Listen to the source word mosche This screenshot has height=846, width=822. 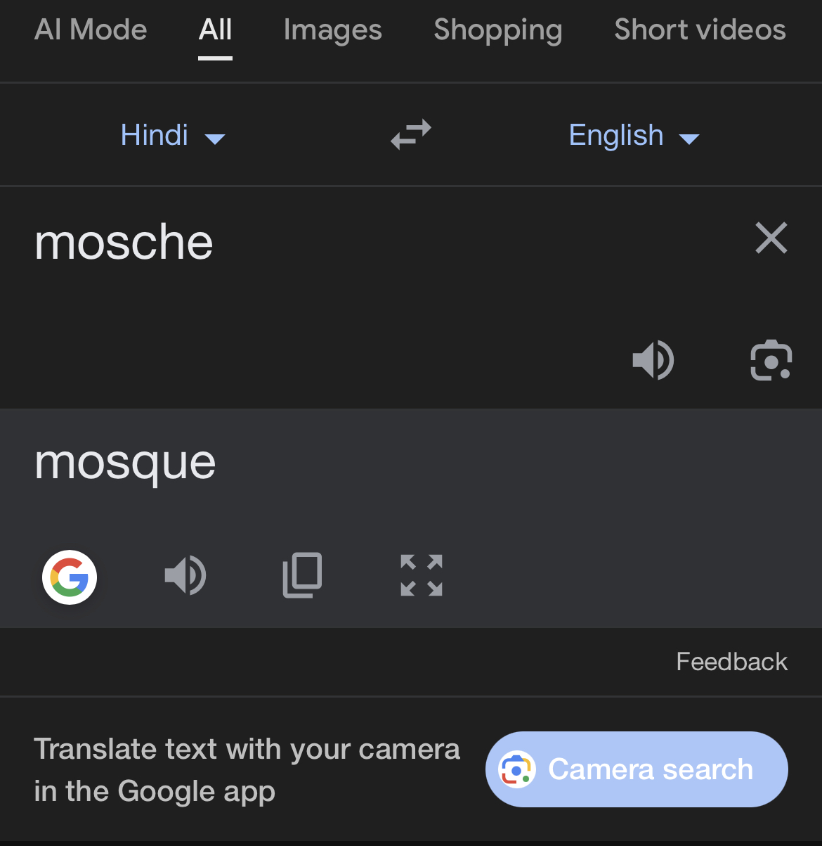click(653, 360)
